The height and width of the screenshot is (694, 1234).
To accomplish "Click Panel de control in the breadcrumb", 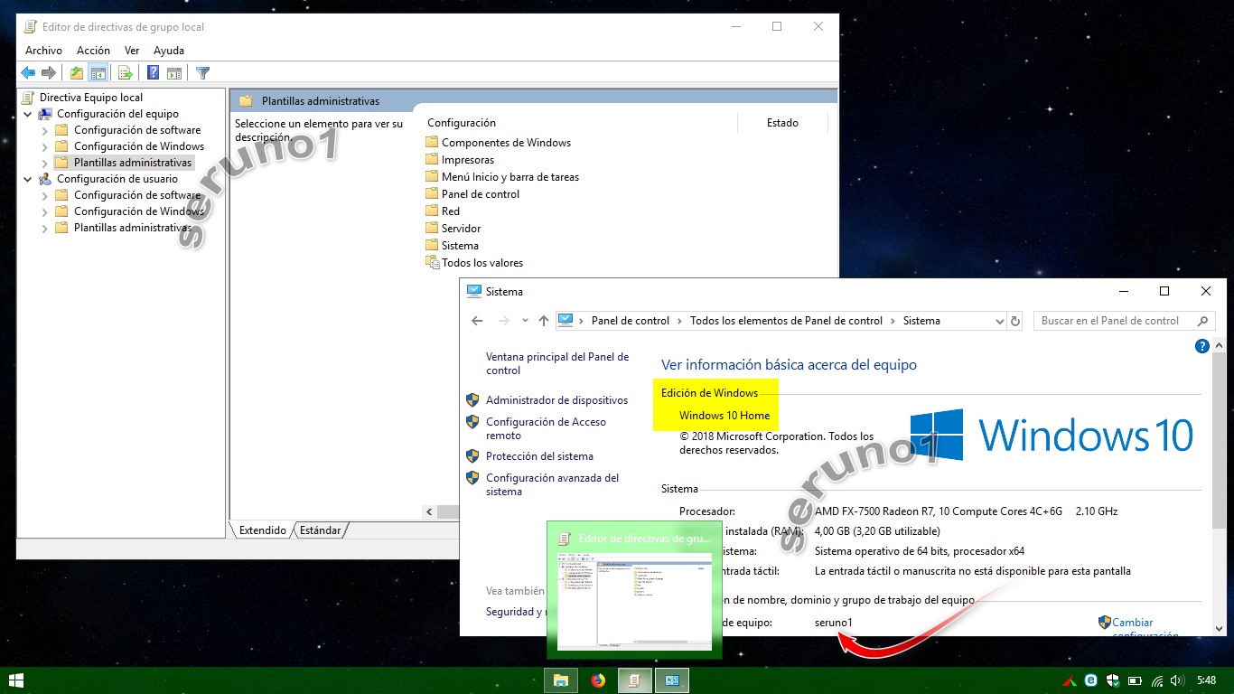I will tap(631, 321).
